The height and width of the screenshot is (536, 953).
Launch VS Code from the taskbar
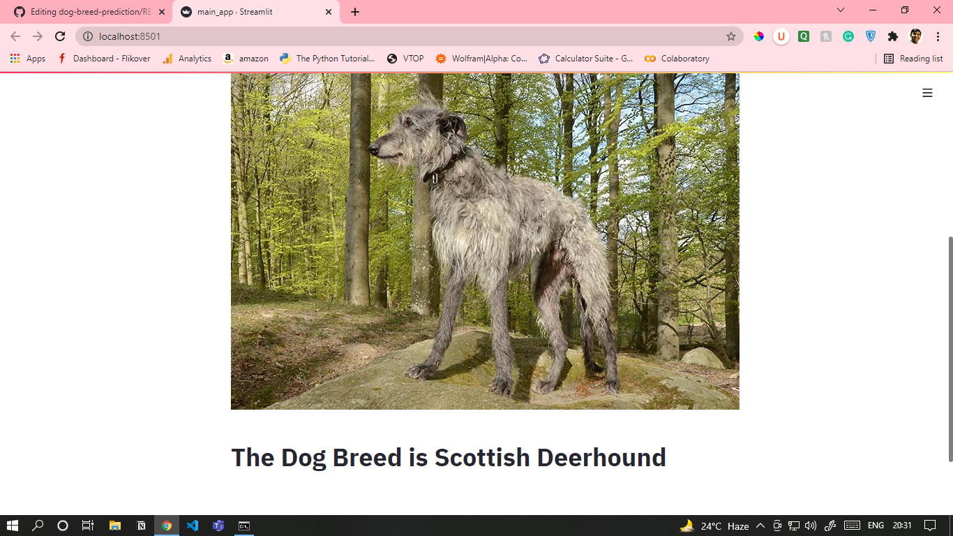193,526
